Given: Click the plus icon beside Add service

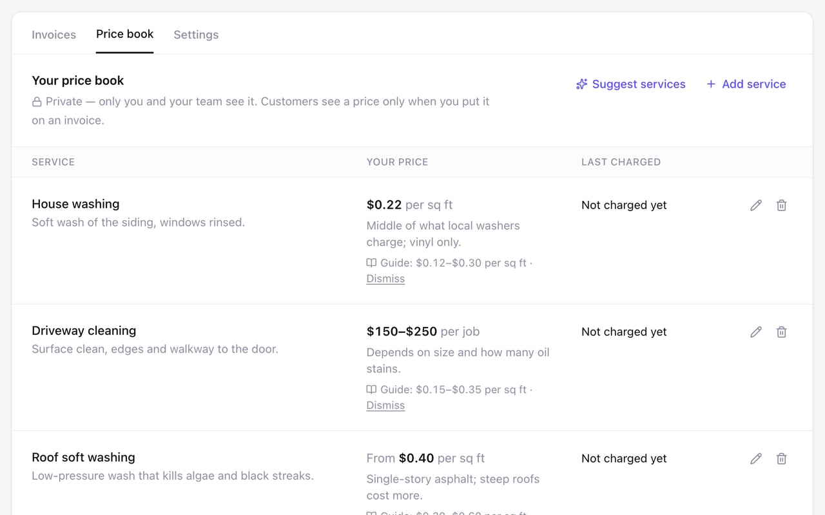Looking at the screenshot, I should click(x=711, y=84).
